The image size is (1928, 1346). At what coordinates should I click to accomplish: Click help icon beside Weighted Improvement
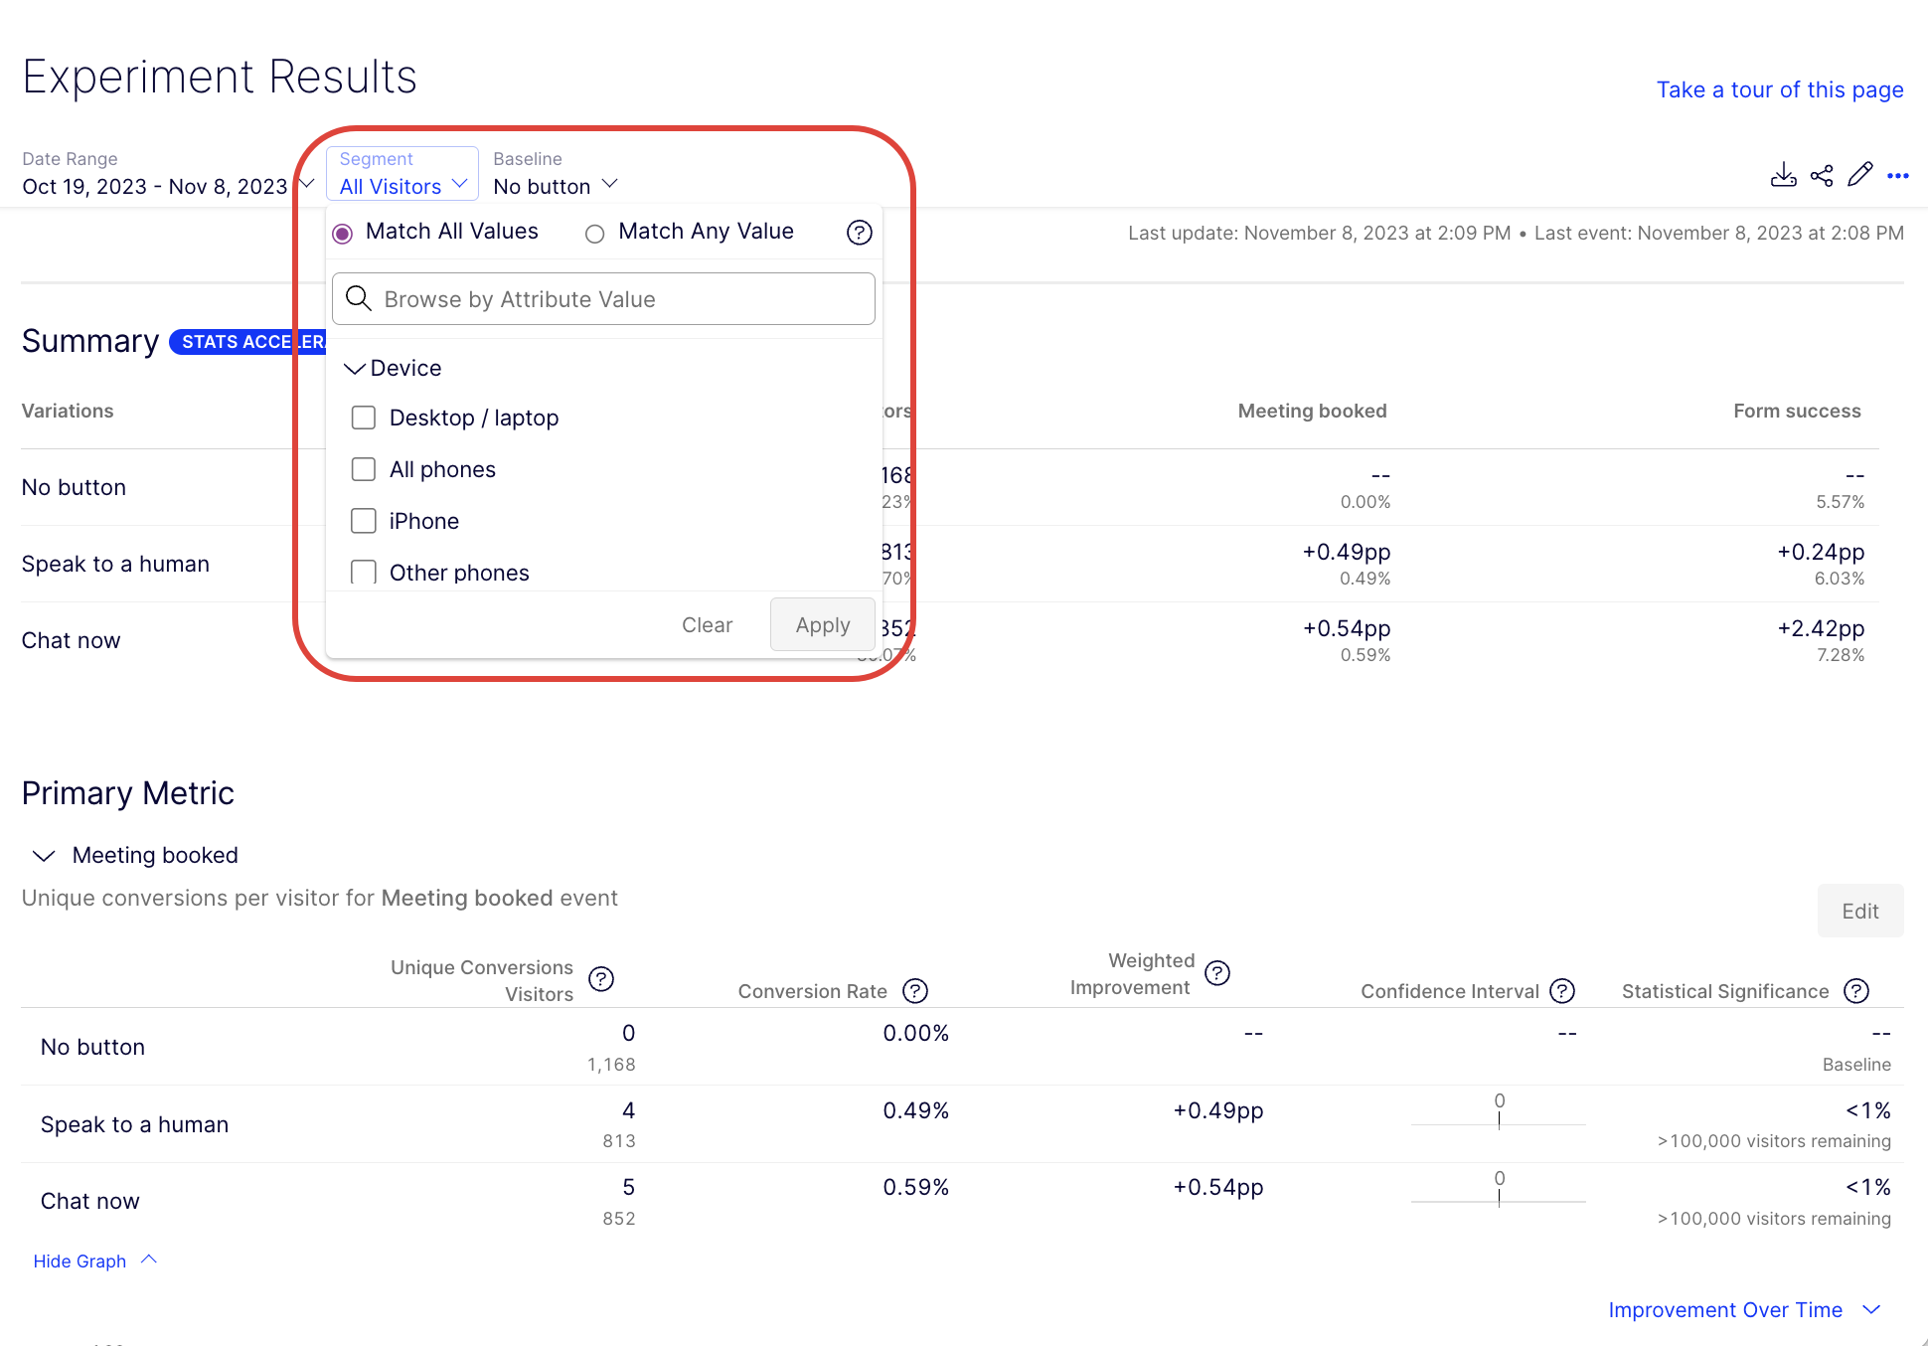[x=1216, y=973]
